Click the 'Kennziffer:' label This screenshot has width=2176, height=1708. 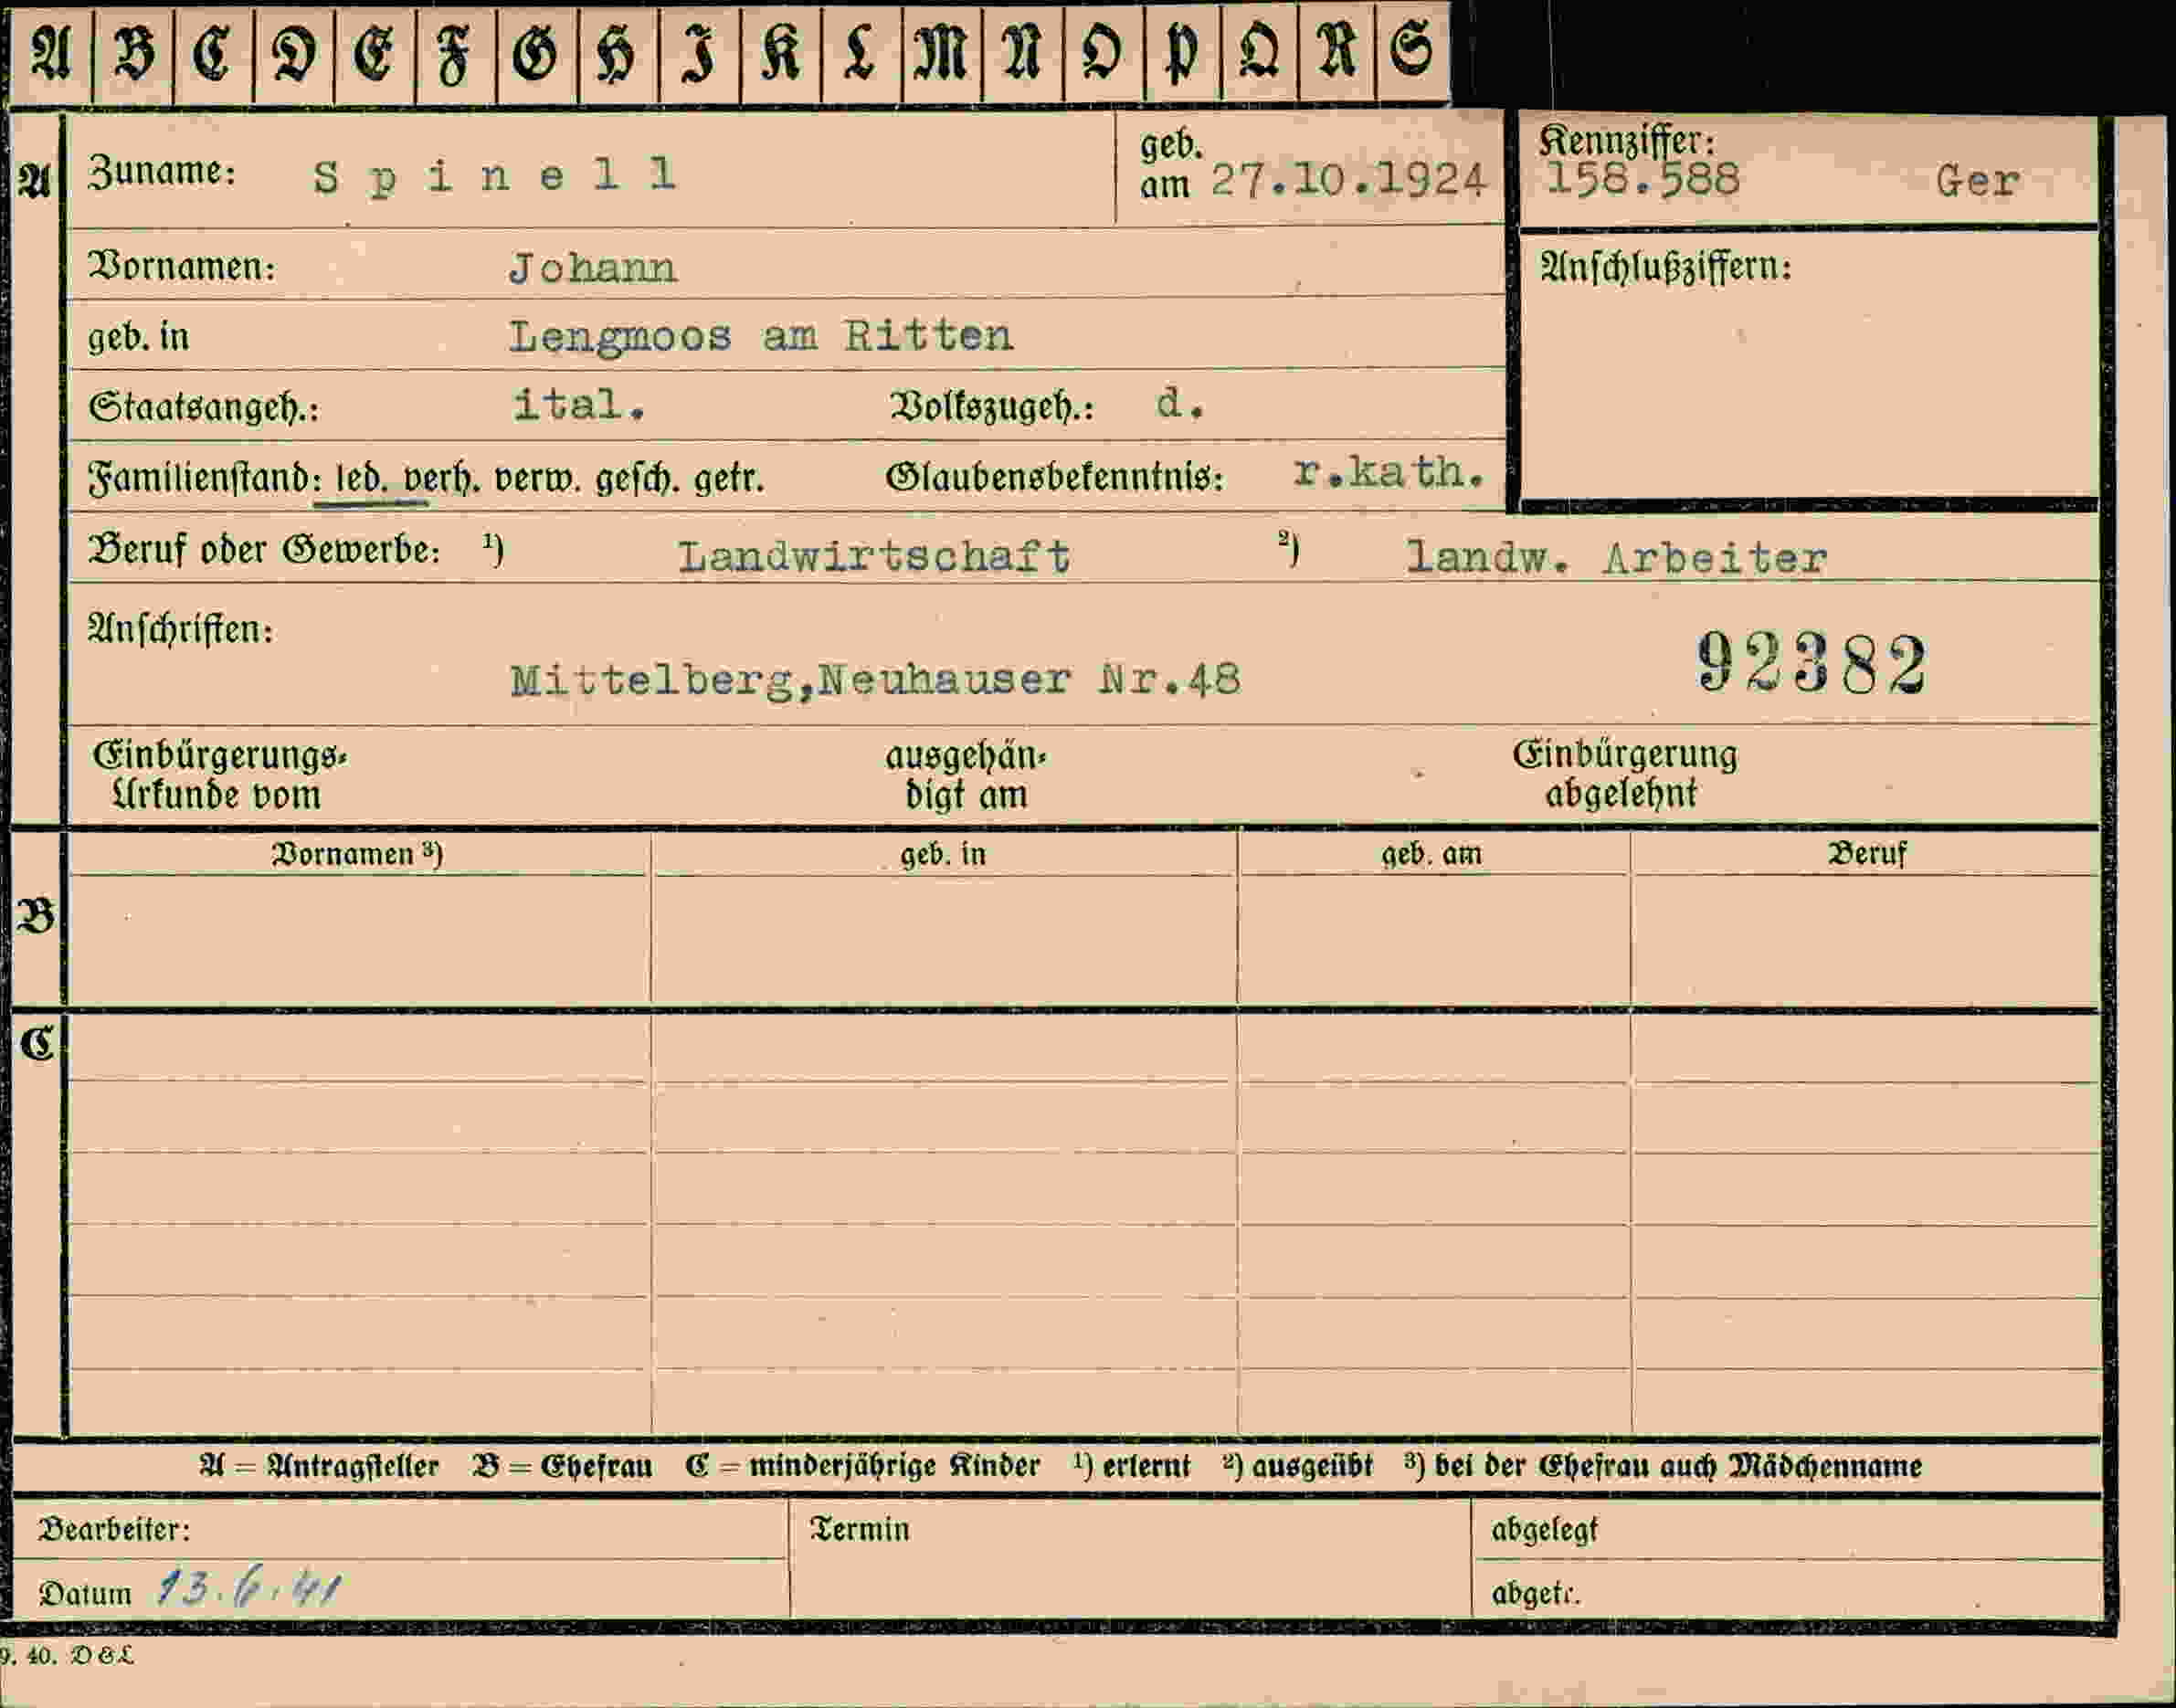pyautogui.click(x=1626, y=141)
